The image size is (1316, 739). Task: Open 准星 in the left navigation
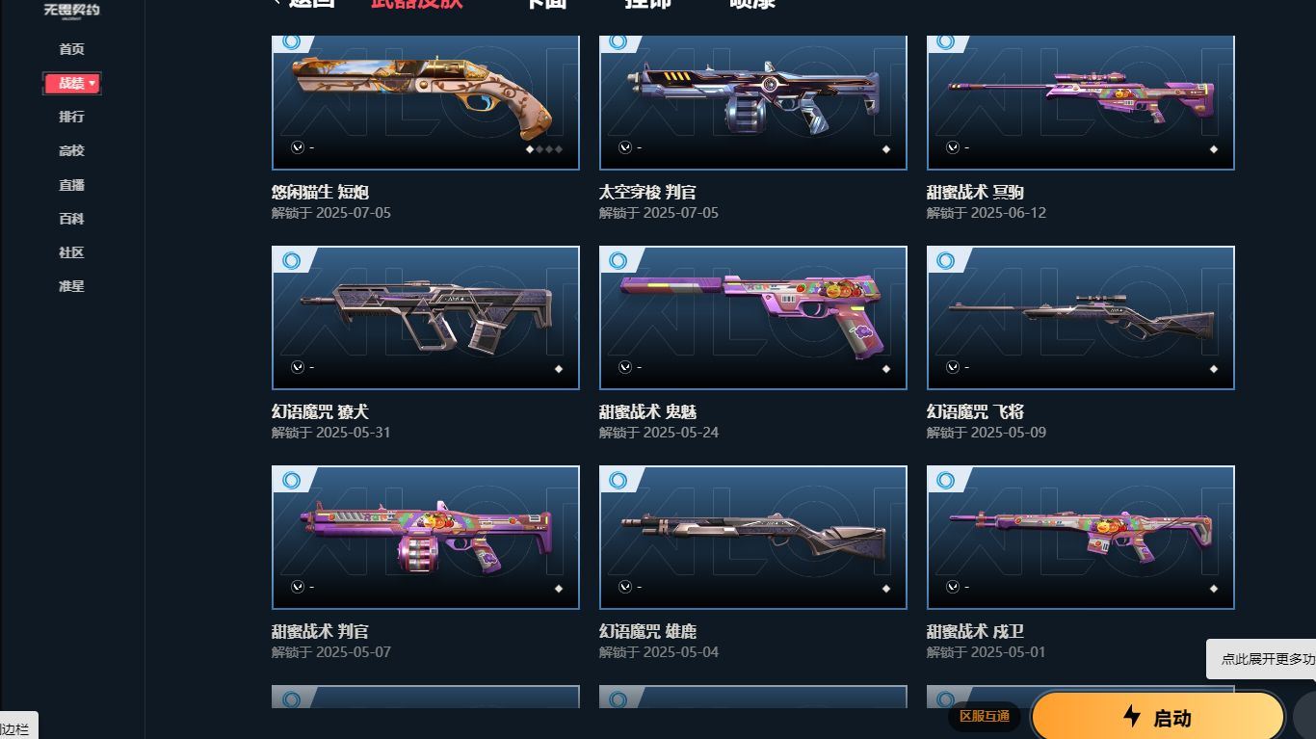coord(71,286)
